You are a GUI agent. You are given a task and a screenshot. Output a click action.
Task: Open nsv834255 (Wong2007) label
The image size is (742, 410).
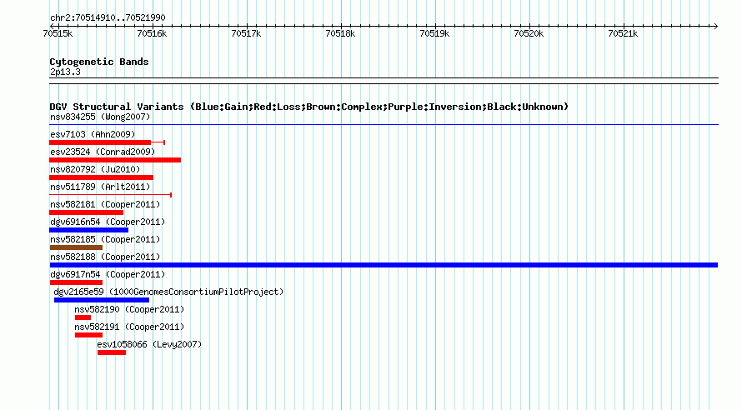pos(100,117)
